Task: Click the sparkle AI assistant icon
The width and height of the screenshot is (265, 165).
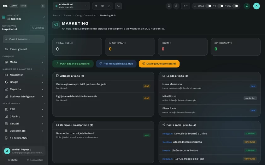Action: pyautogui.click(x=247, y=6)
